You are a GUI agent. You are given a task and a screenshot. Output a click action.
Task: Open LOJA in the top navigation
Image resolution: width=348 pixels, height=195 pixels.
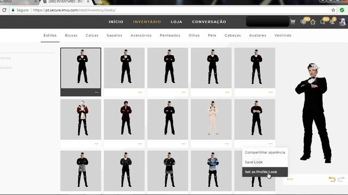click(x=176, y=22)
